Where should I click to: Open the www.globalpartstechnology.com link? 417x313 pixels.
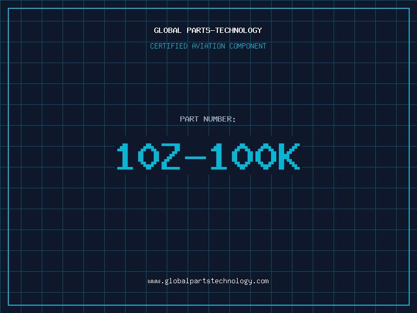click(208, 281)
